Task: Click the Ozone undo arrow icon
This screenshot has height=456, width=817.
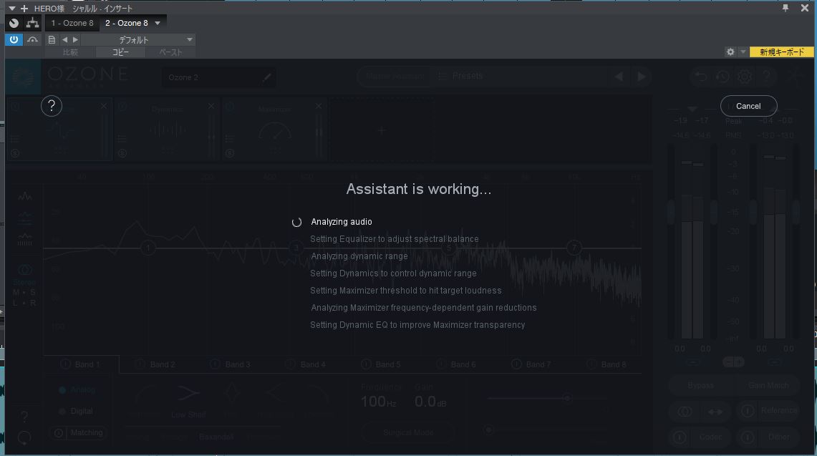Action: [x=701, y=77]
